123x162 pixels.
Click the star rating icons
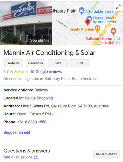coord(19,72)
